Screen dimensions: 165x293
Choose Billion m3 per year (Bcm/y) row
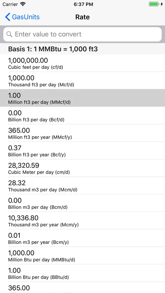pos(82,238)
